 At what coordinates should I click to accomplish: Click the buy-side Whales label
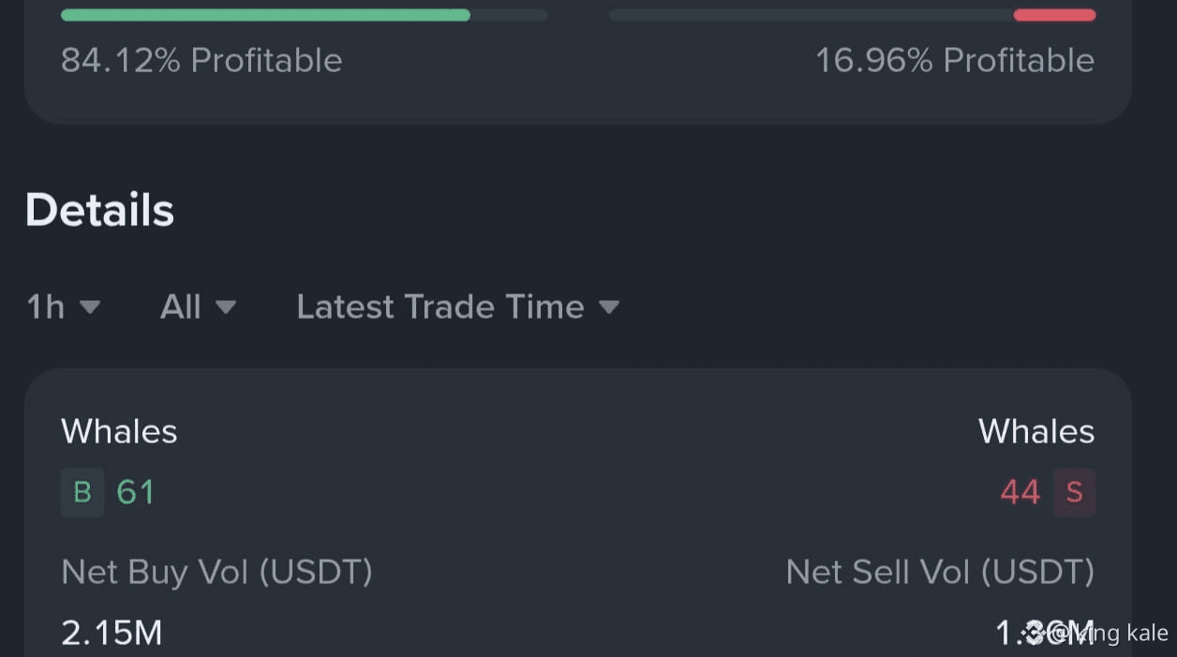pos(119,431)
